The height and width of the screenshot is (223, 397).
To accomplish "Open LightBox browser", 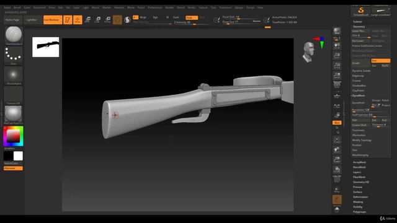I will (x=32, y=20).
